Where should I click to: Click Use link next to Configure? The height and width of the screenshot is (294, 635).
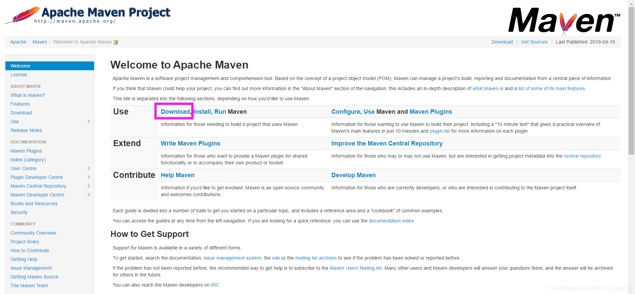click(369, 112)
